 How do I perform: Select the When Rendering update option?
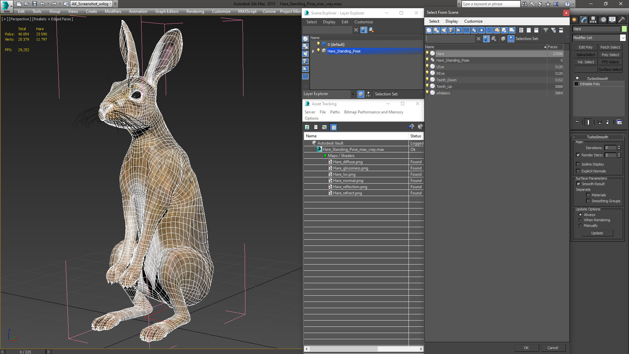(x=580, y=220)
